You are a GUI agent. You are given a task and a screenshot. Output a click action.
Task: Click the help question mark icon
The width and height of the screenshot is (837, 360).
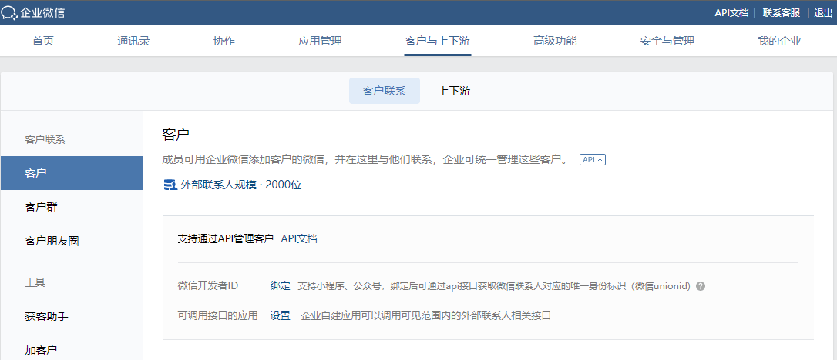(x=701, y=286)
